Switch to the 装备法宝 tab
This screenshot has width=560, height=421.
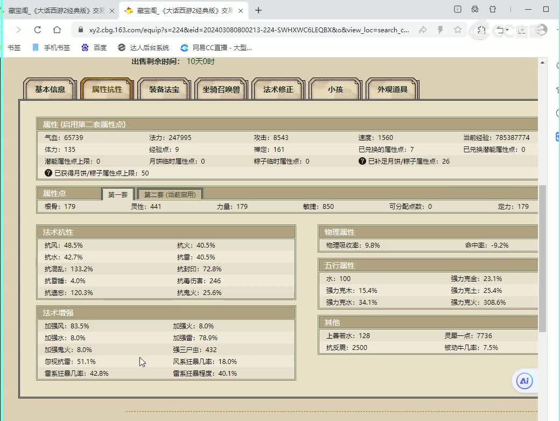[x=164, y=89]
